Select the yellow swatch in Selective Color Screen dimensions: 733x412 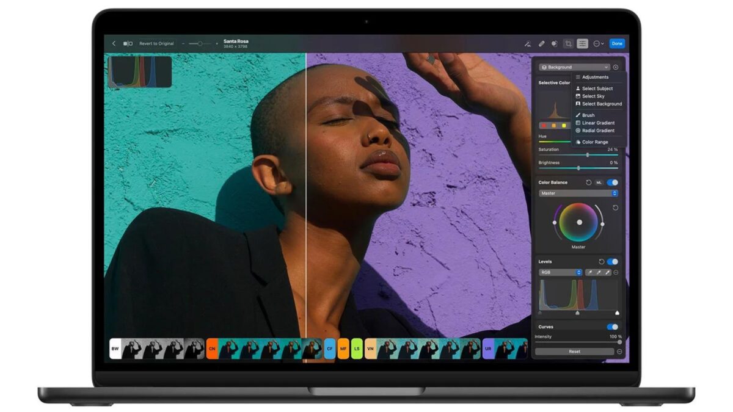click(x=564, y=125)
